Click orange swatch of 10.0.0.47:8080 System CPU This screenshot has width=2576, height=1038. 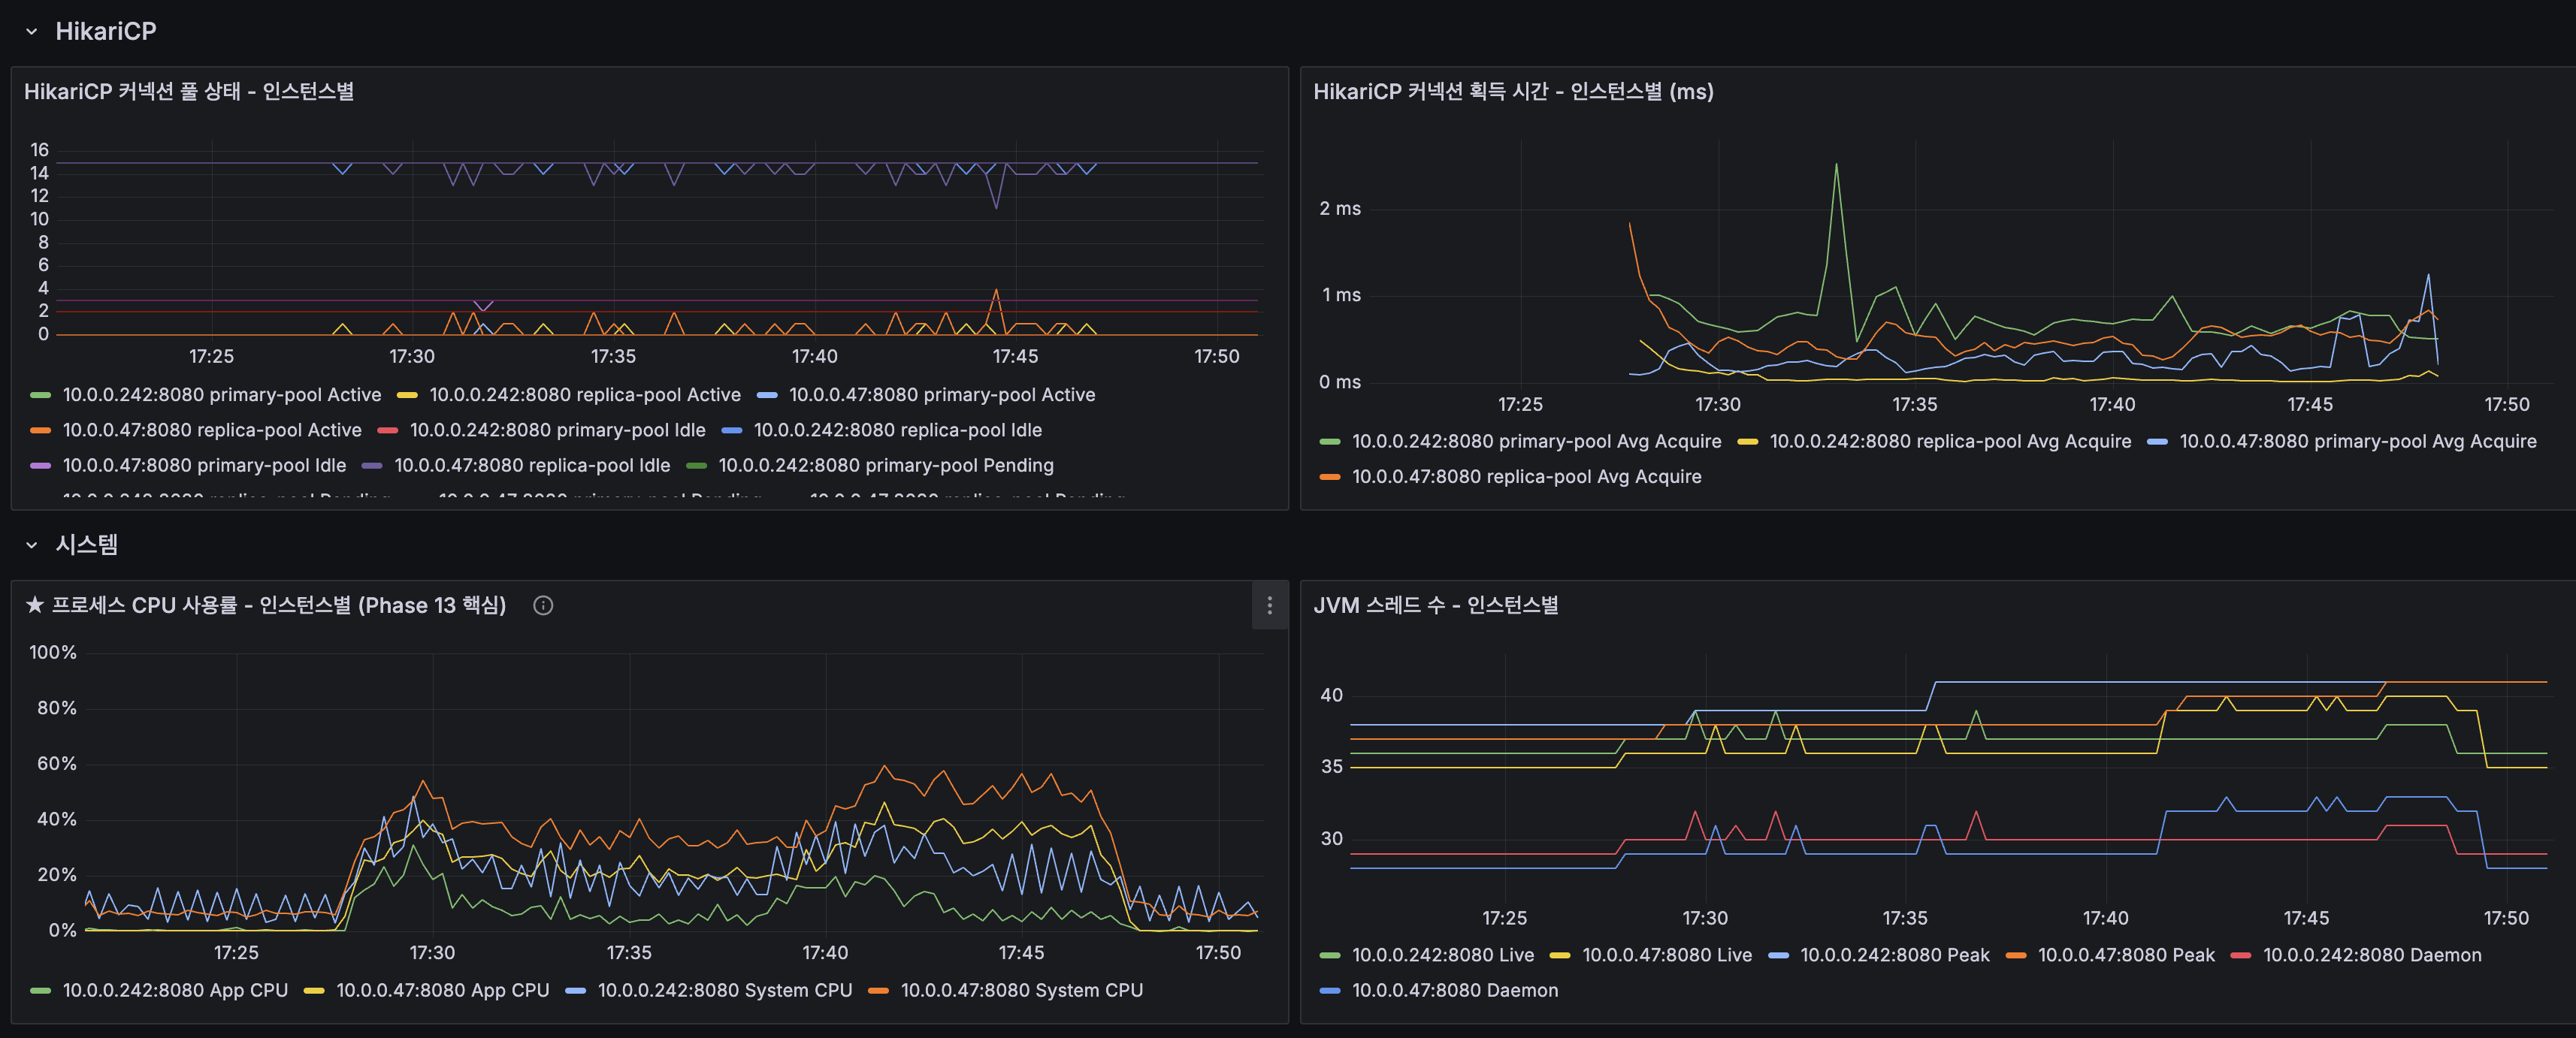coord(878,990)
